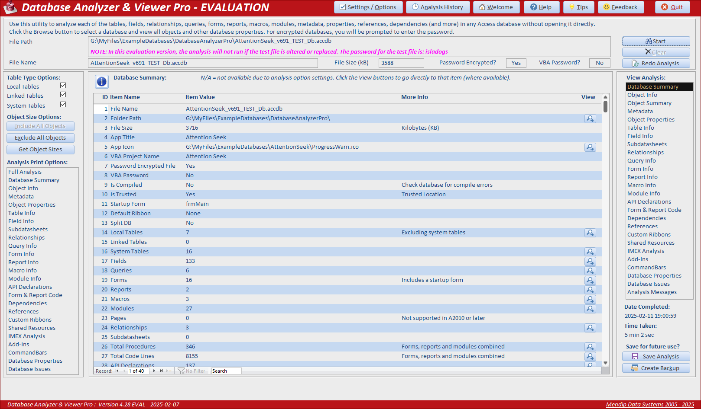Viewport: 701px width, 409px height.
Task: Click the summary table vertical scrollbar
Action: point(605,230)
